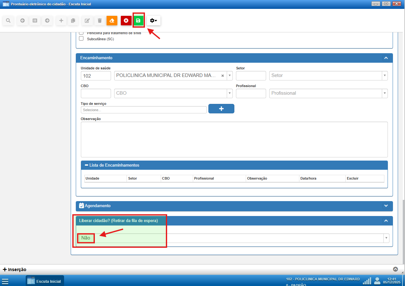Clear the selected Unidade de saúde
Screen dimensions: 405x286
[x=223, y=76]
